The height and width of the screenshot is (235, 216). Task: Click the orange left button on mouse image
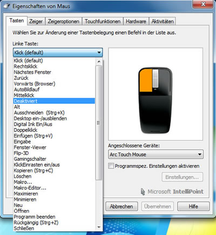(145, 81)
